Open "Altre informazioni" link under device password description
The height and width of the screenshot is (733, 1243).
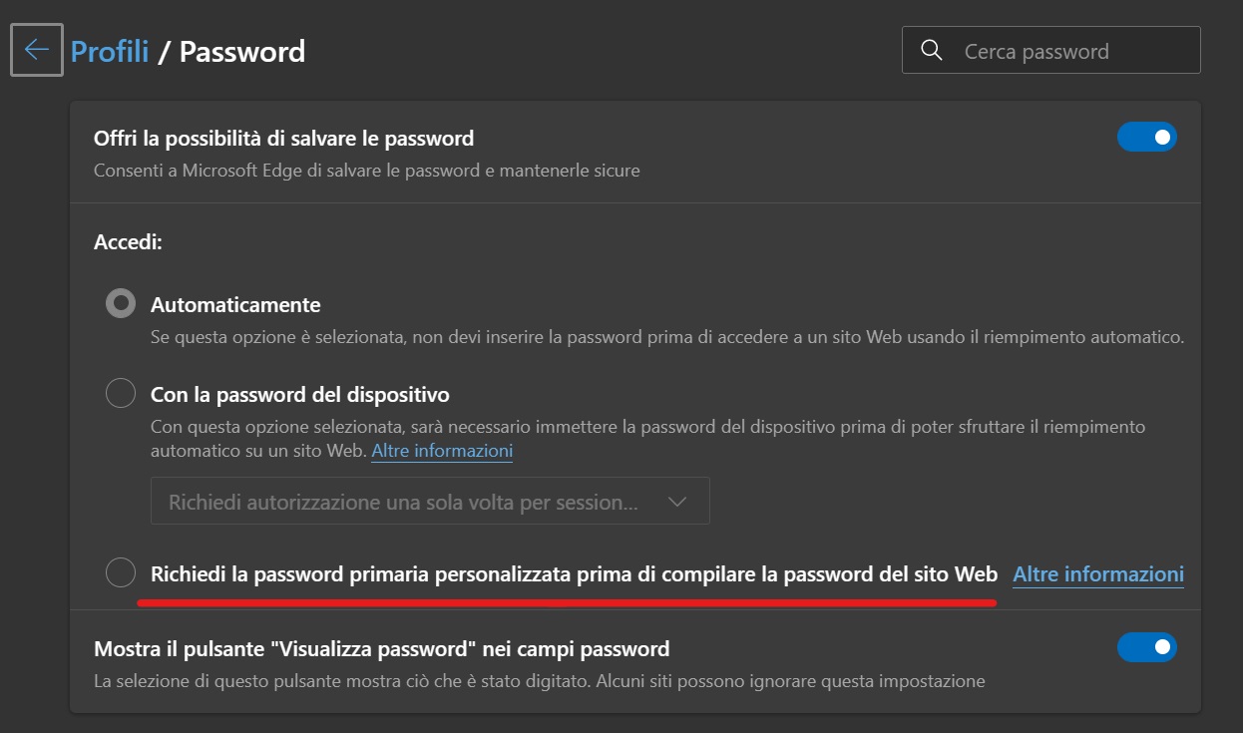[x=442, y=451]
